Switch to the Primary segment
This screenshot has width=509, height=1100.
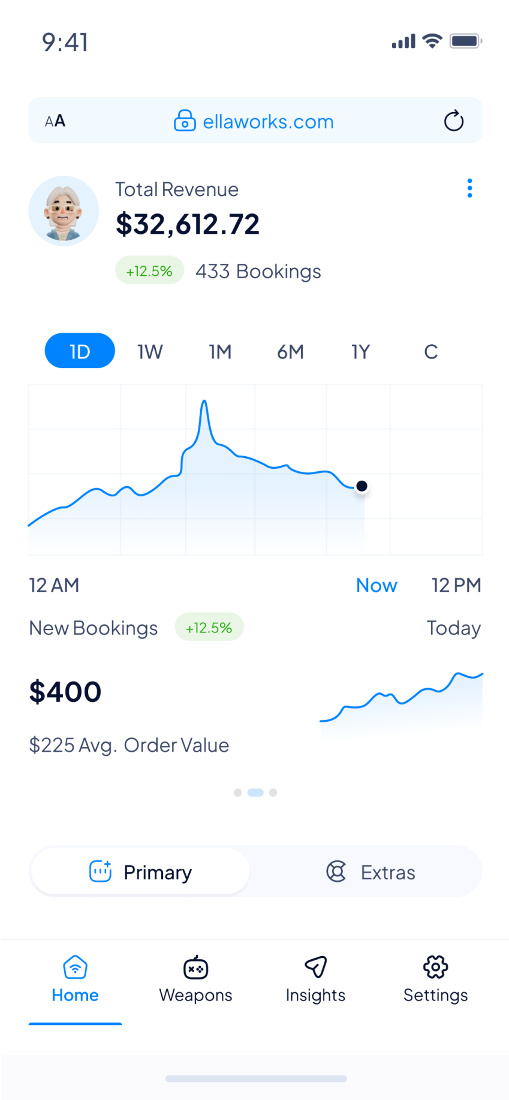point(140,872)
